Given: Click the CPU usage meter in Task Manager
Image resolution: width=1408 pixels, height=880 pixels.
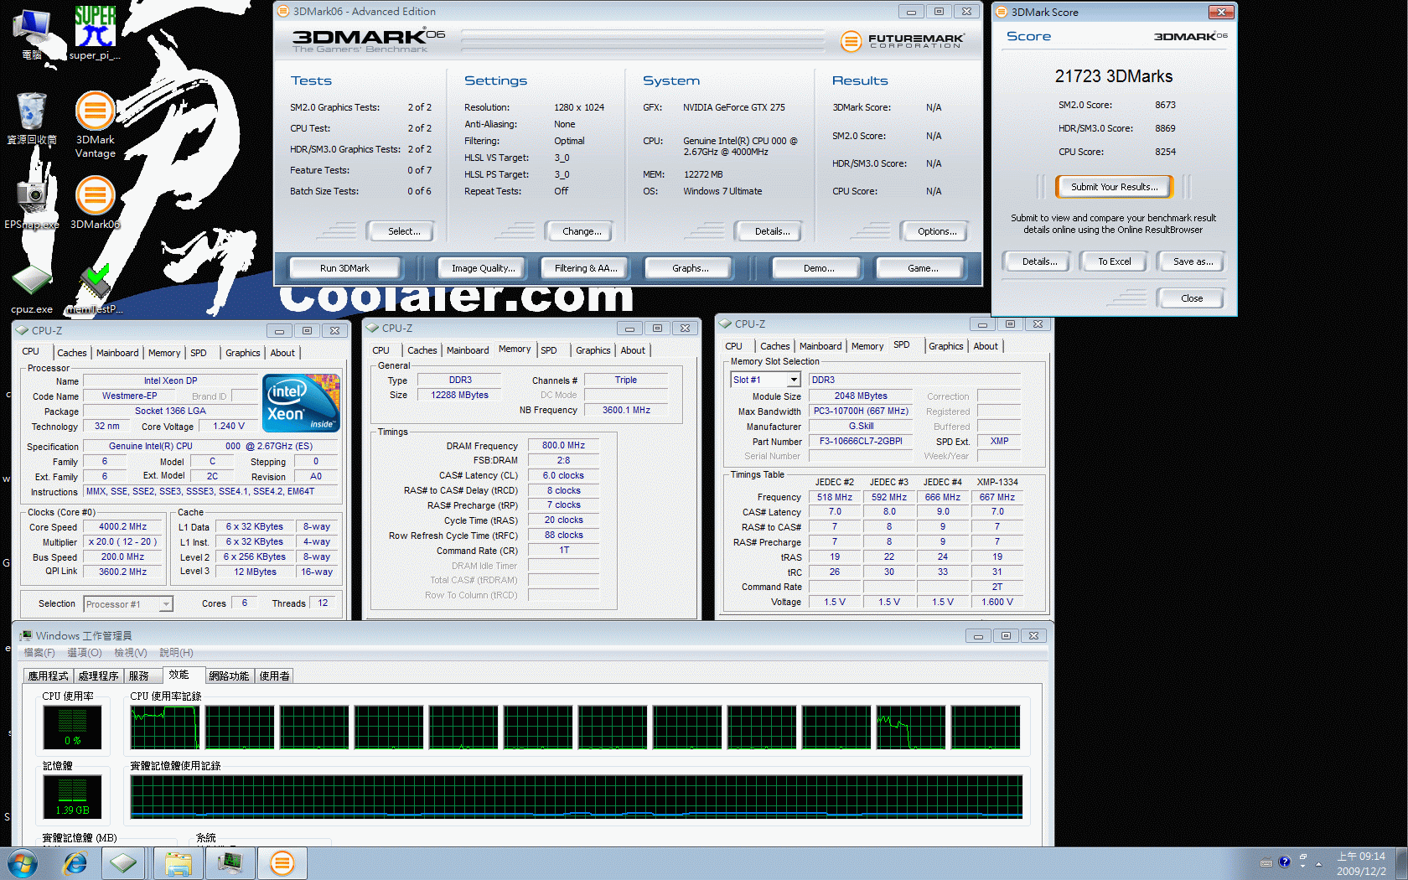Looking at the screenshot, I should click(x=72, y=727).
